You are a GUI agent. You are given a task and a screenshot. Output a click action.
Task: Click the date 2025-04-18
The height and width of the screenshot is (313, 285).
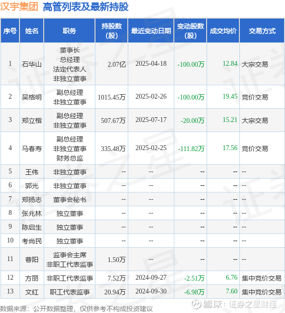tap(151, 64)
